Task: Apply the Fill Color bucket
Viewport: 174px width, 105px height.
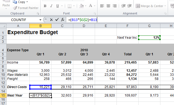Action: pos(82,6)
